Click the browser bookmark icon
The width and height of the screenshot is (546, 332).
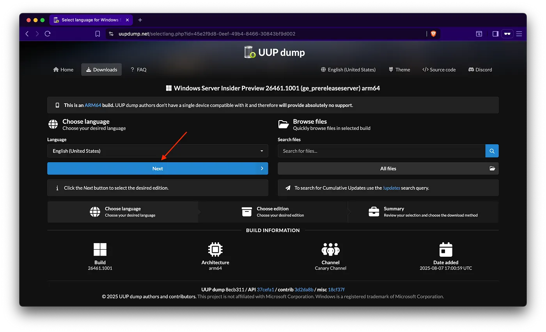coord(97,34)
